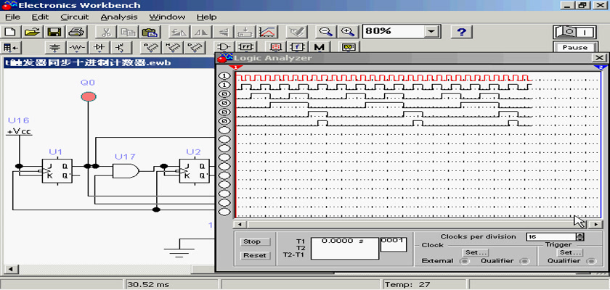Click the Zoom In magnifier icon

pyautogui.click(x=349, y=32)
